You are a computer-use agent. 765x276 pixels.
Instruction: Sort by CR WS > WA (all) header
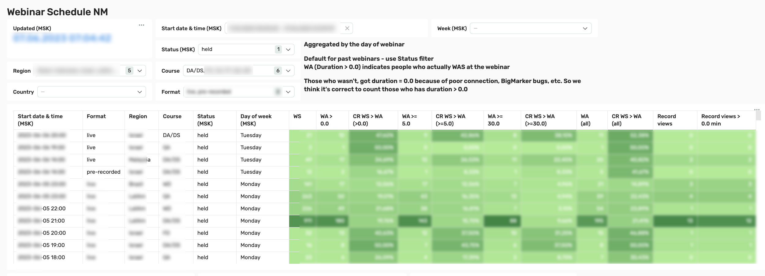(626, 120)
